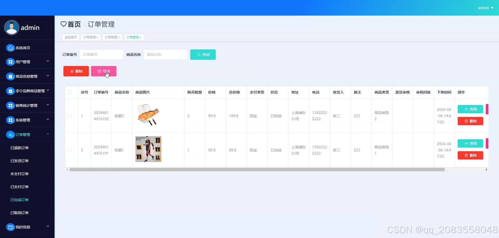The height and width of the screenshot is (238, 499).
Task: Click the icon beside 李宁品牌商品管理
Action: (x=10, y=91)
